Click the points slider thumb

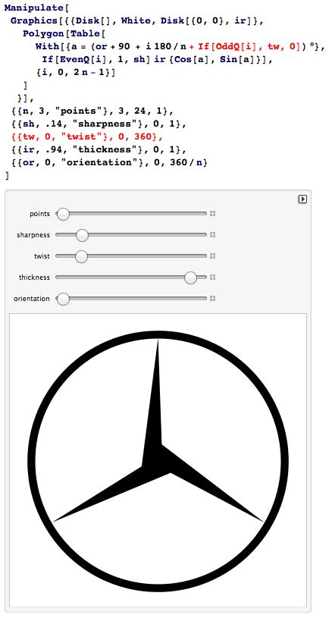[x=63, y=215]
